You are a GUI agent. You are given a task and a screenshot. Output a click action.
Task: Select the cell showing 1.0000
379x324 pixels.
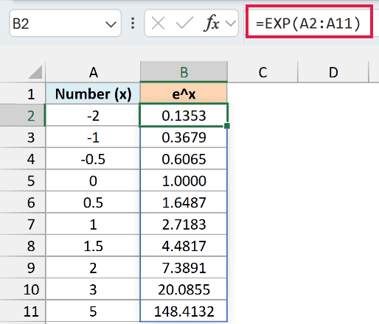184,180
